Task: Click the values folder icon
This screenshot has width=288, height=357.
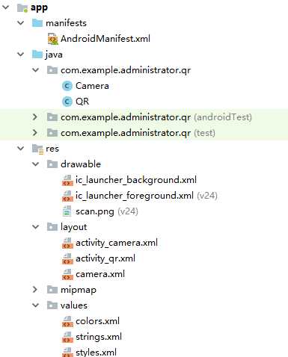Action: [52, 305]
